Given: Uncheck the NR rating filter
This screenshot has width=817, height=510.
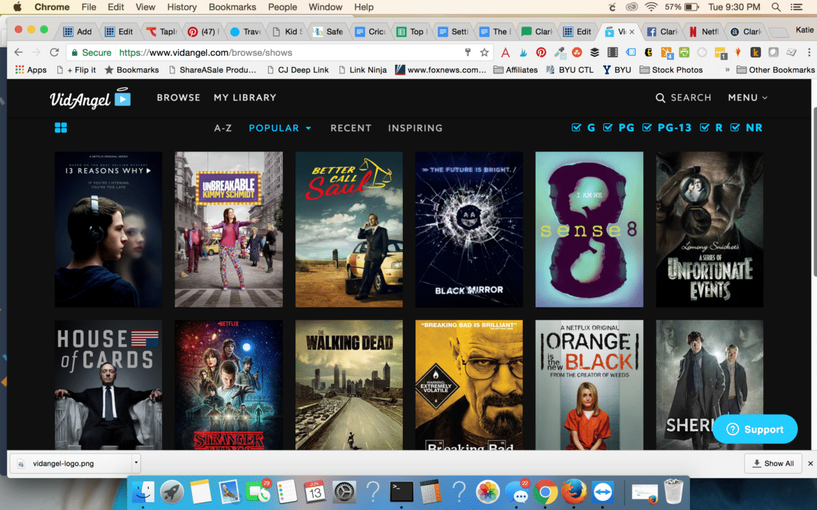Looking at the screenshot, I should [x=735, y=128].
